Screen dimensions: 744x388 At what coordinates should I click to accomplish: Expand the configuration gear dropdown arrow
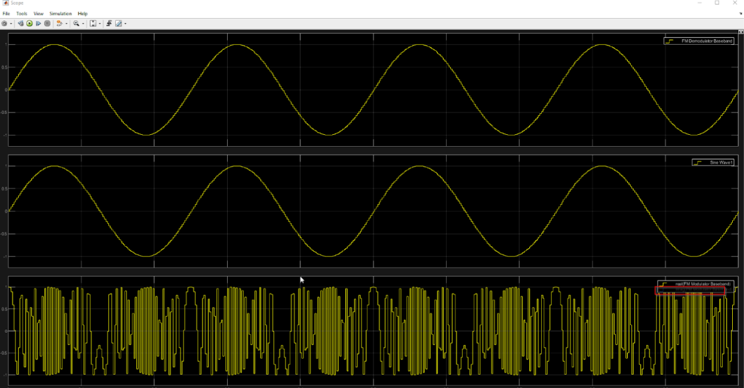pos(11,24)
